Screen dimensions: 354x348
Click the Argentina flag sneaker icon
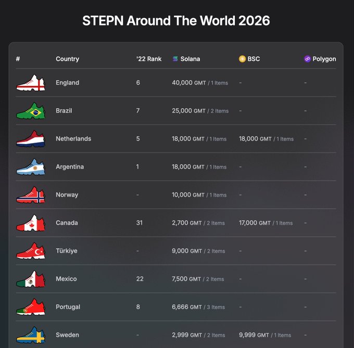(31, 167)
